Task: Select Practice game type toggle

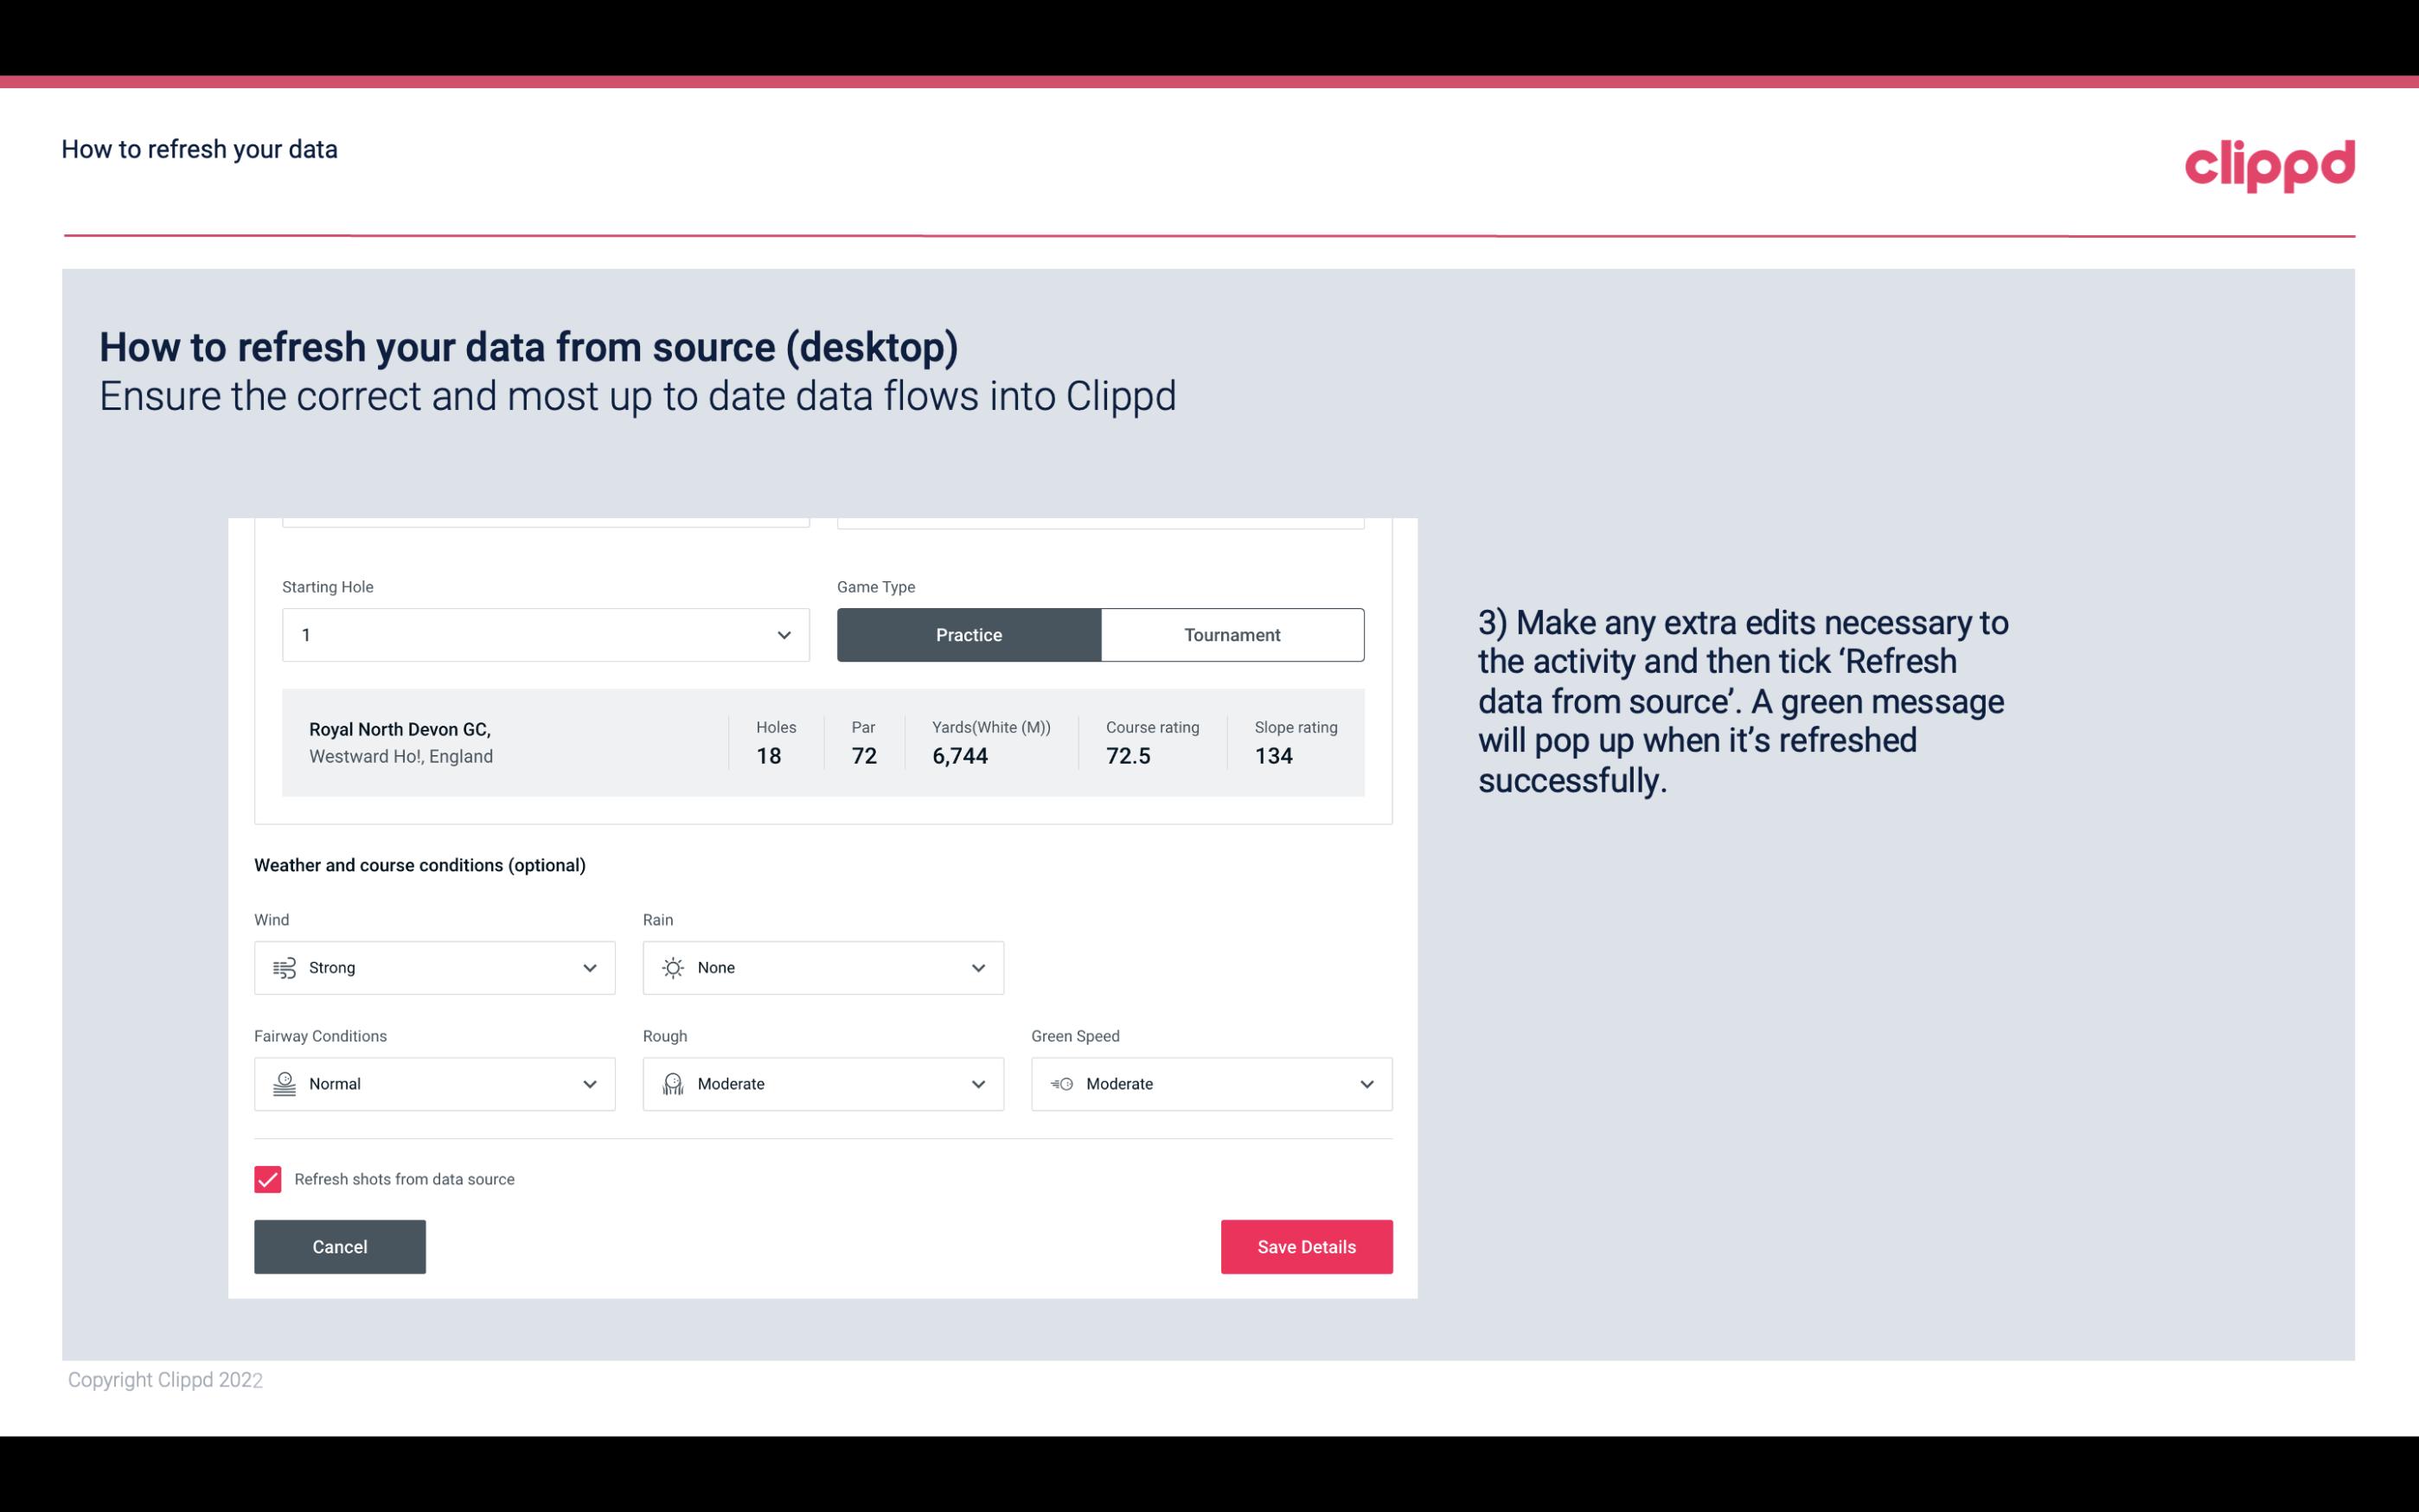Action: [969, 634]
